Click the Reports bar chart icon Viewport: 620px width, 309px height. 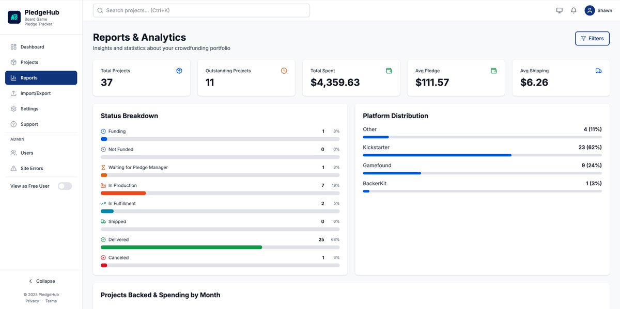pos(13,78)
